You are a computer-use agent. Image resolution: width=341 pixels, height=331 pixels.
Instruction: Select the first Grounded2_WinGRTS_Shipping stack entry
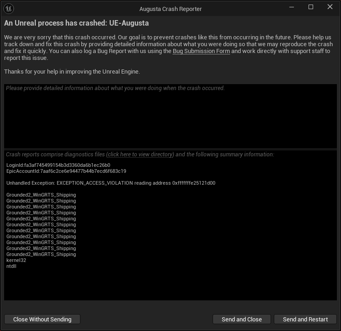click(x=41, y=195)
